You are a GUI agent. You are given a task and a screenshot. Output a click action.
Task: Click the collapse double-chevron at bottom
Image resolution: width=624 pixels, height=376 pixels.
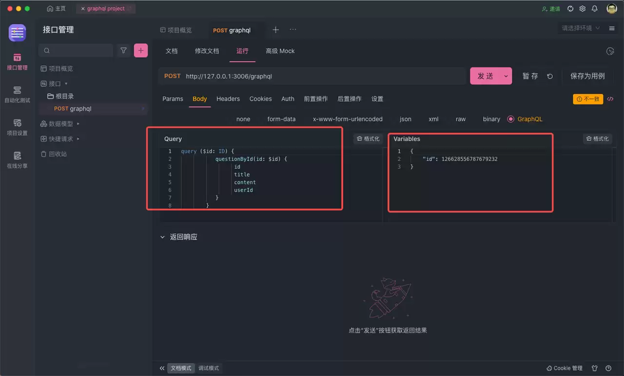pyautogui.click(x=162, y=368)
